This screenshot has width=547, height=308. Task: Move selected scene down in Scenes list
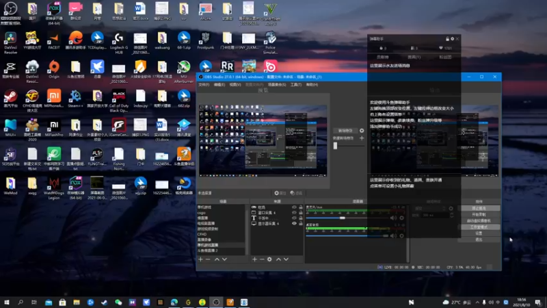[225, 259]
